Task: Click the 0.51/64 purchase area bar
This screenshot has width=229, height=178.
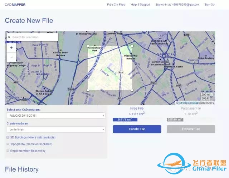Action: coord(175,119)
